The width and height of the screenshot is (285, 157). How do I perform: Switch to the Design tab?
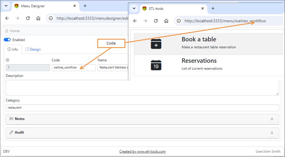(33, 49)
